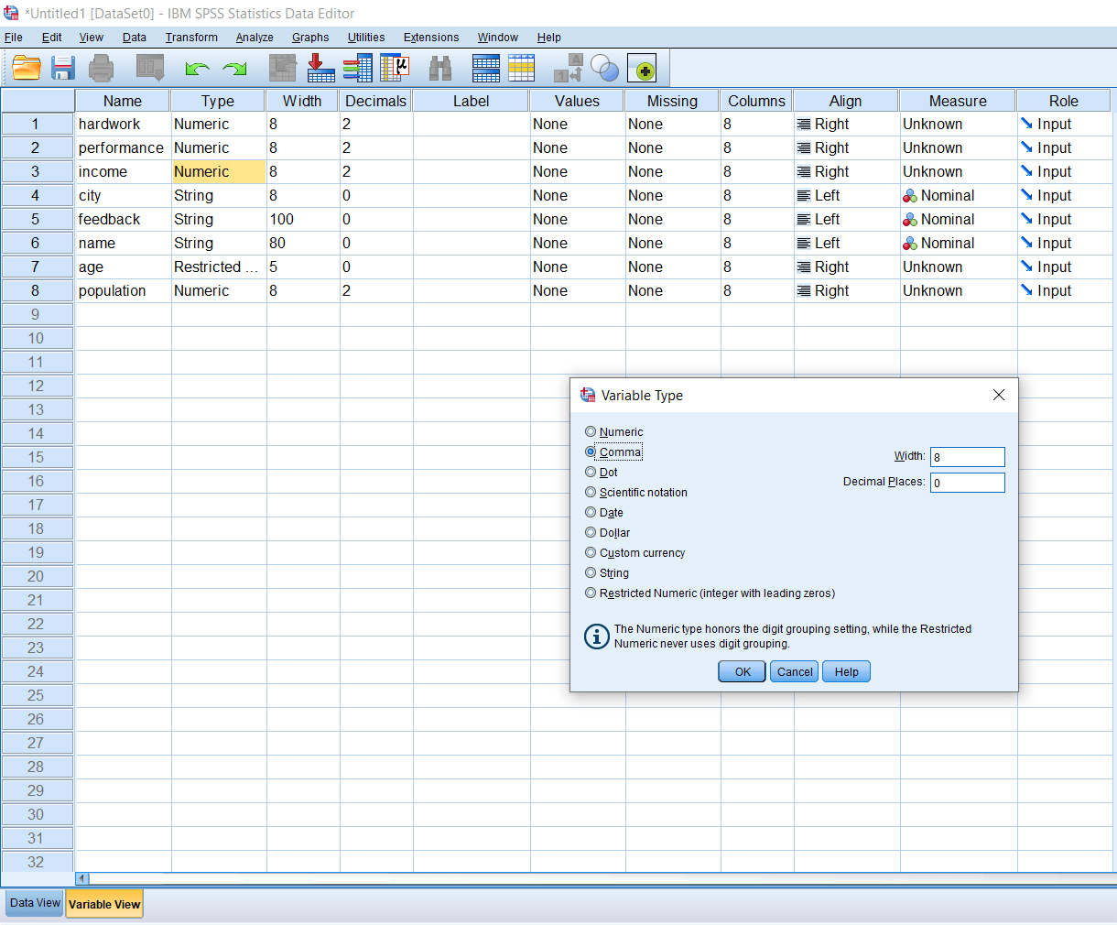Viewport: 1117px width, 925px height.
Task: Click the Nominal measure icon in feedback row
Action: [910, 220]
